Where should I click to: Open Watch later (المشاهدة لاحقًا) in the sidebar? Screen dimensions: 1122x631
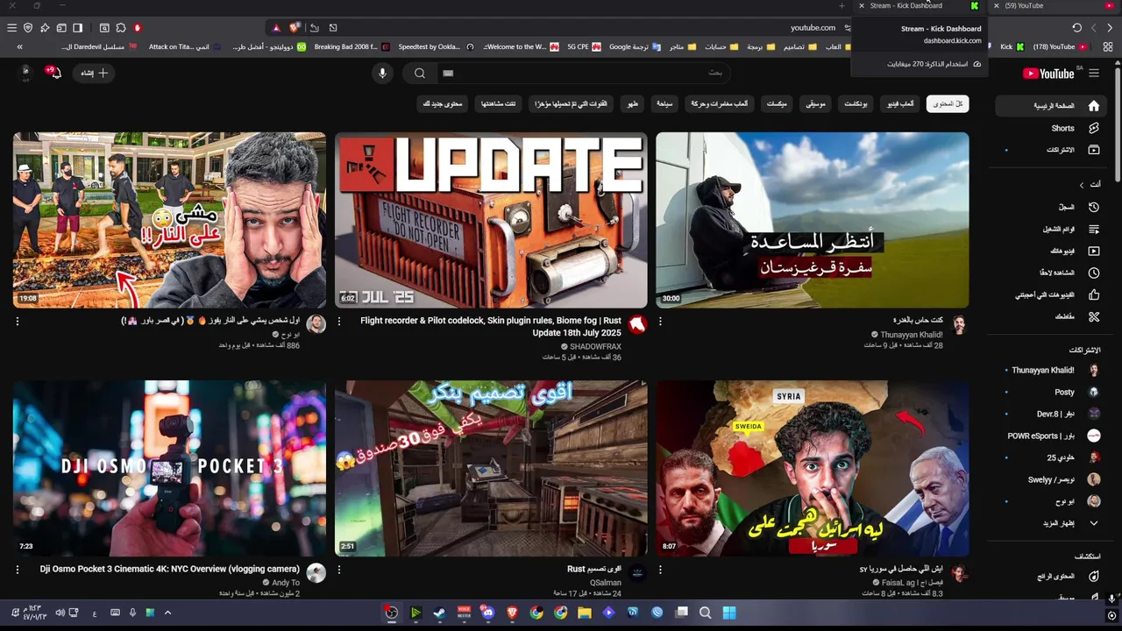tap(1052, 273)
